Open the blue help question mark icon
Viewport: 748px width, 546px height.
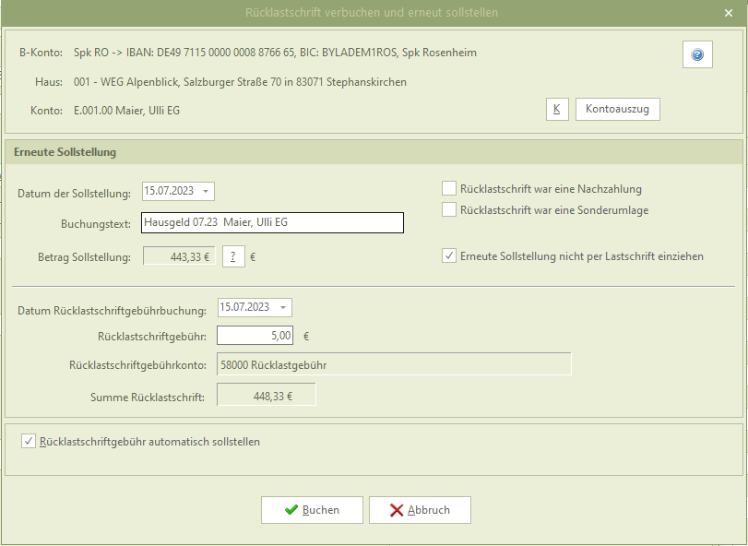click(696, 55)
